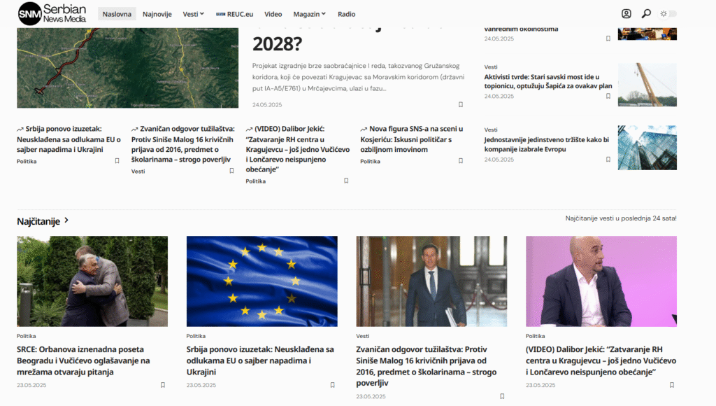The width and height of the screenshot is (716, 406).
Task: Bookmark the EU flag sajber napadi article
Action: coord(332,385)
